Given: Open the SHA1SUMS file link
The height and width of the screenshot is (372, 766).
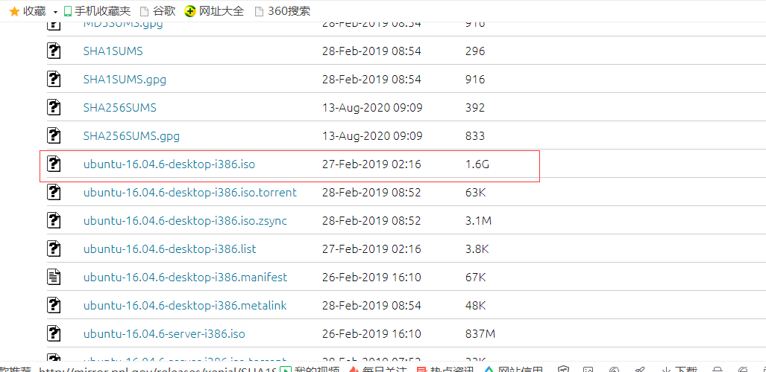Looking at the screenshot, I should 113,51.
